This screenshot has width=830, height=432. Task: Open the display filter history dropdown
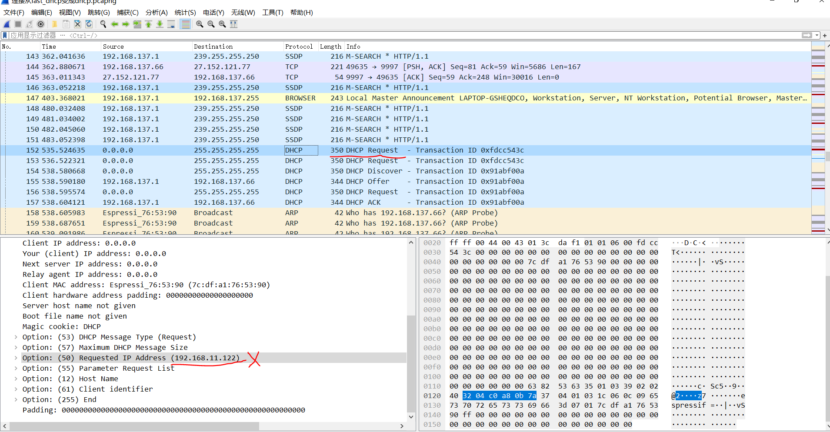[817, 35]
